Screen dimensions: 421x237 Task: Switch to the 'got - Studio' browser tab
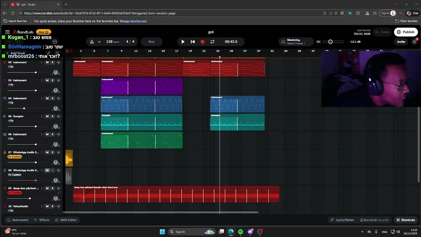(x=36, y=5)
